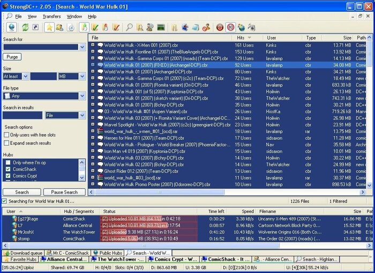The height and width of the screenshot is (273, 375).
Task: Click the green Reconnect arrows icon
Action: [25, 27]
